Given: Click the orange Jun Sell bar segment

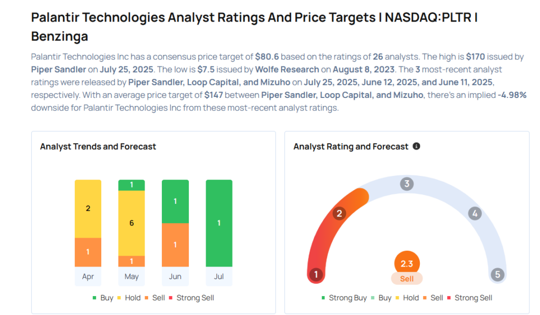Looking at the screenshot, I should pyautogui.click(x=175, y=245).
